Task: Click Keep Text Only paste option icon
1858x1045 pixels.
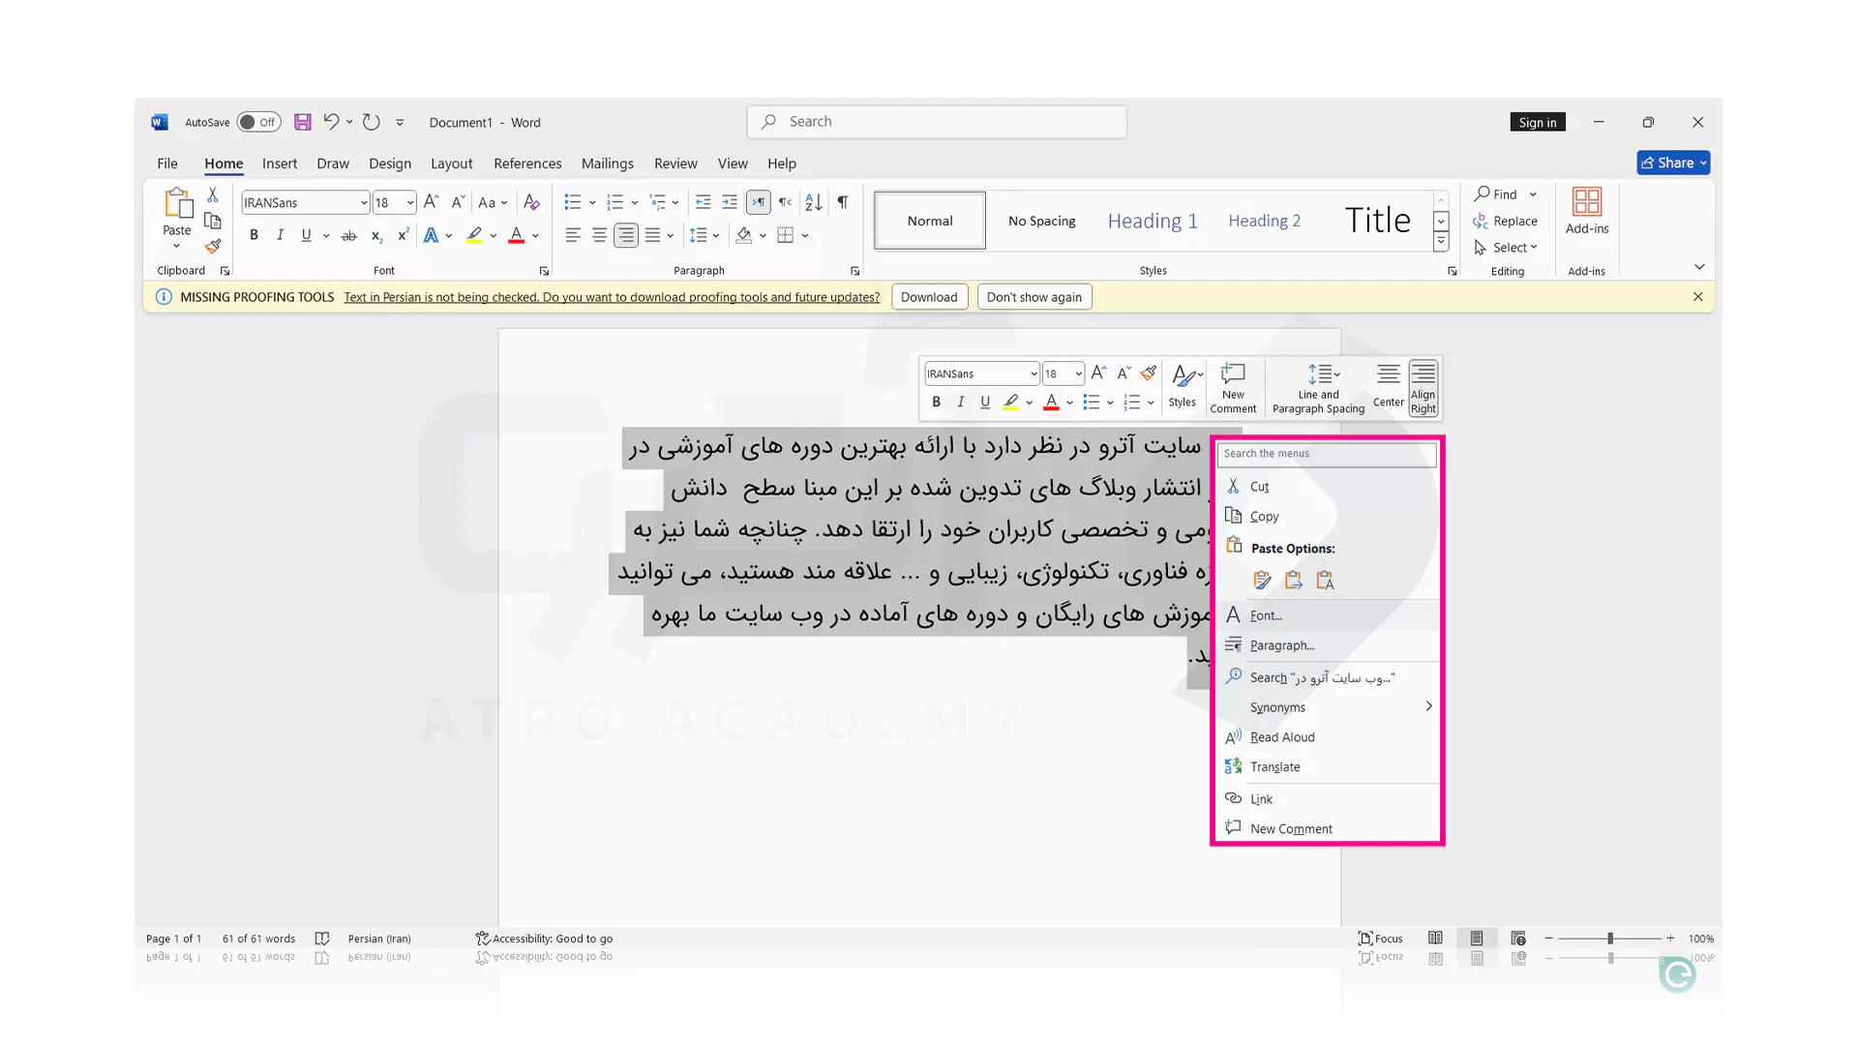Action: [x=1325, y=580]
